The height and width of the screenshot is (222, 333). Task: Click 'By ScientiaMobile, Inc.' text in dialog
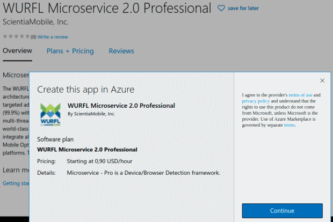point(91,114)
